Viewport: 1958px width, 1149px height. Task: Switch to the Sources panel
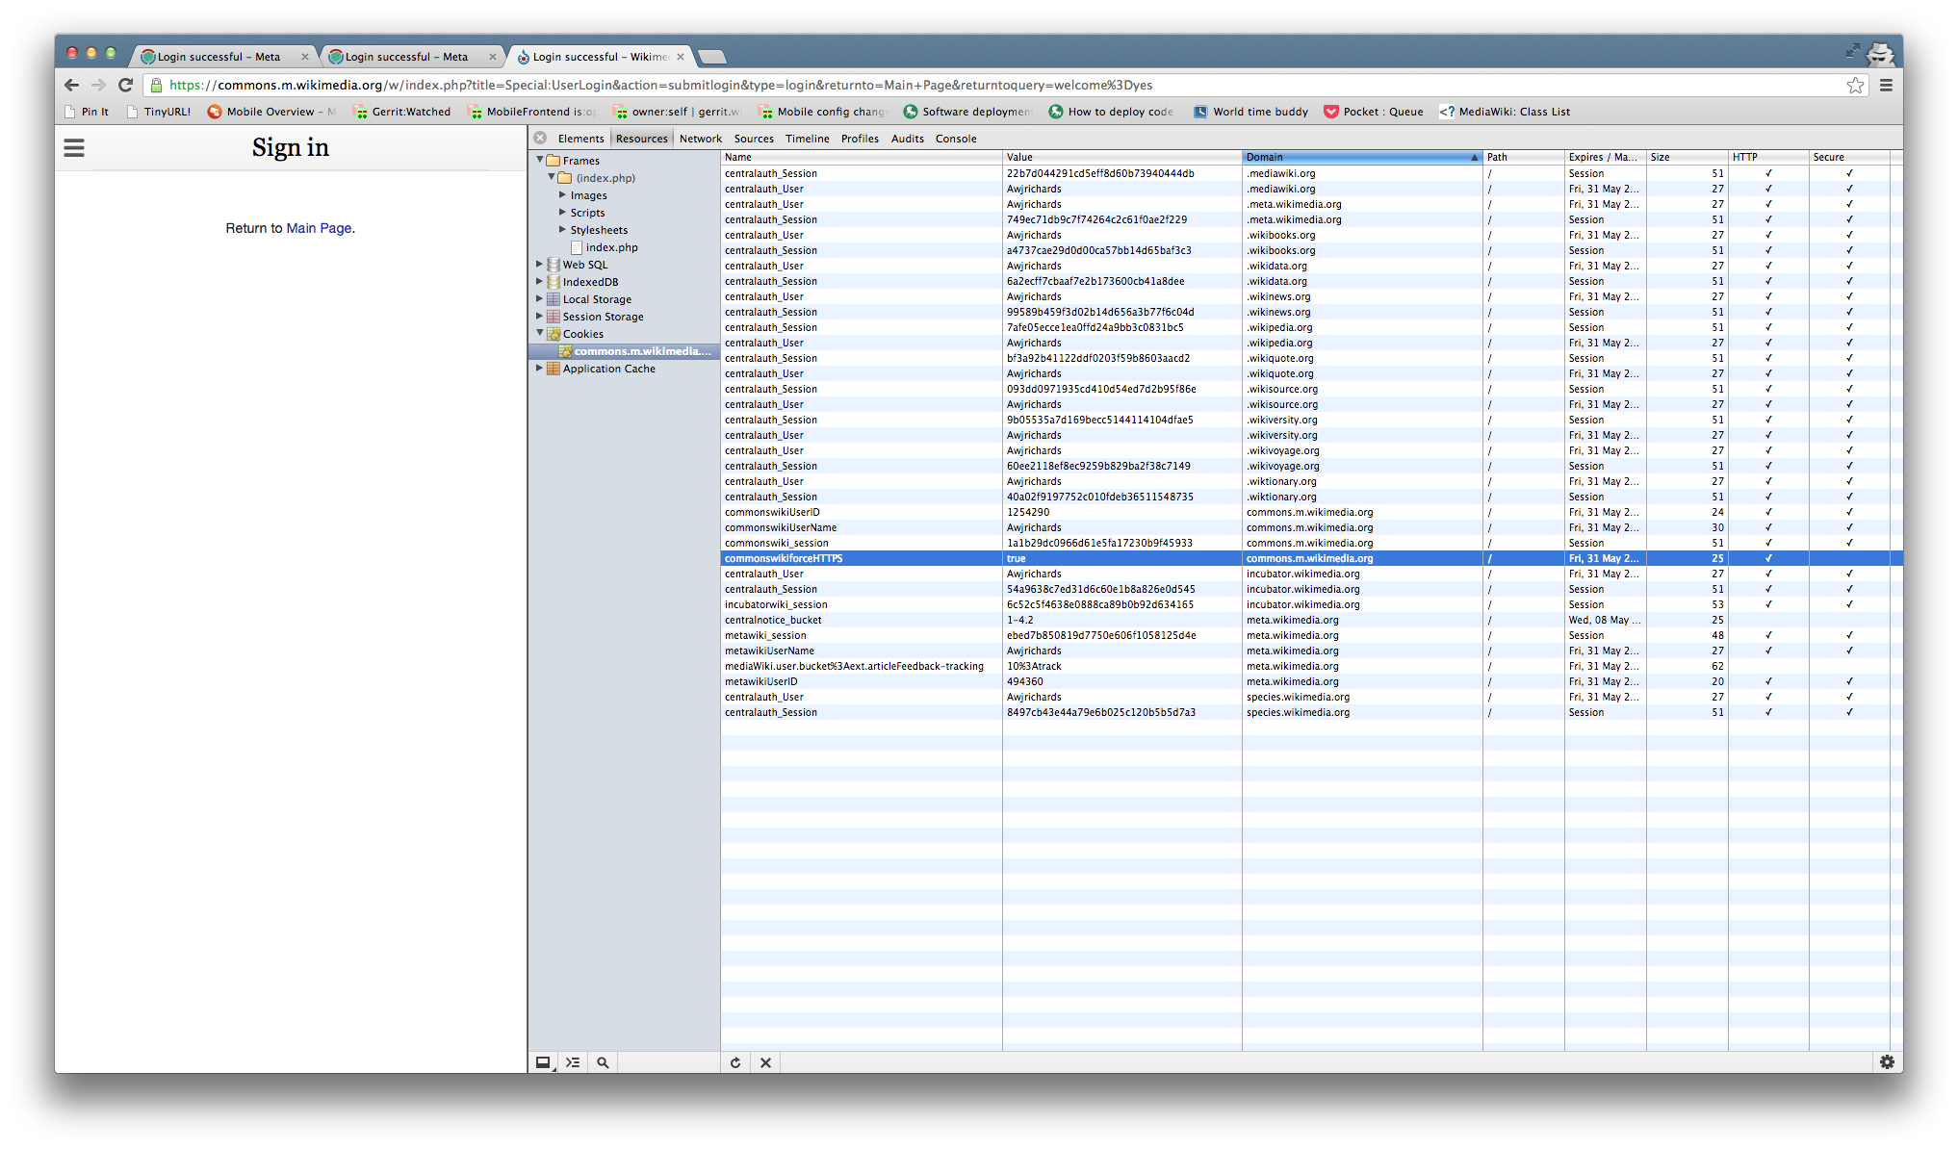click(754, 139)
